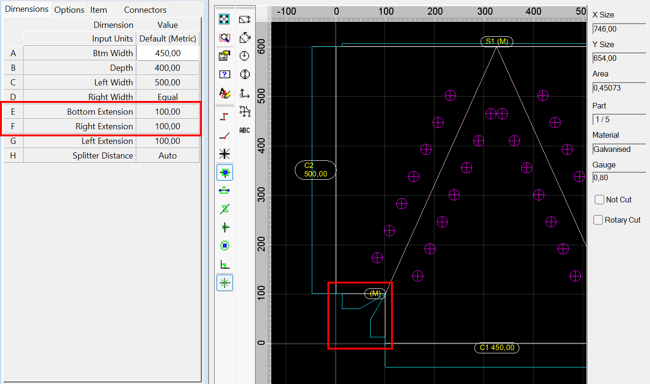
Task: Select the Zoom to Fit tool
Action: (225, 19)
